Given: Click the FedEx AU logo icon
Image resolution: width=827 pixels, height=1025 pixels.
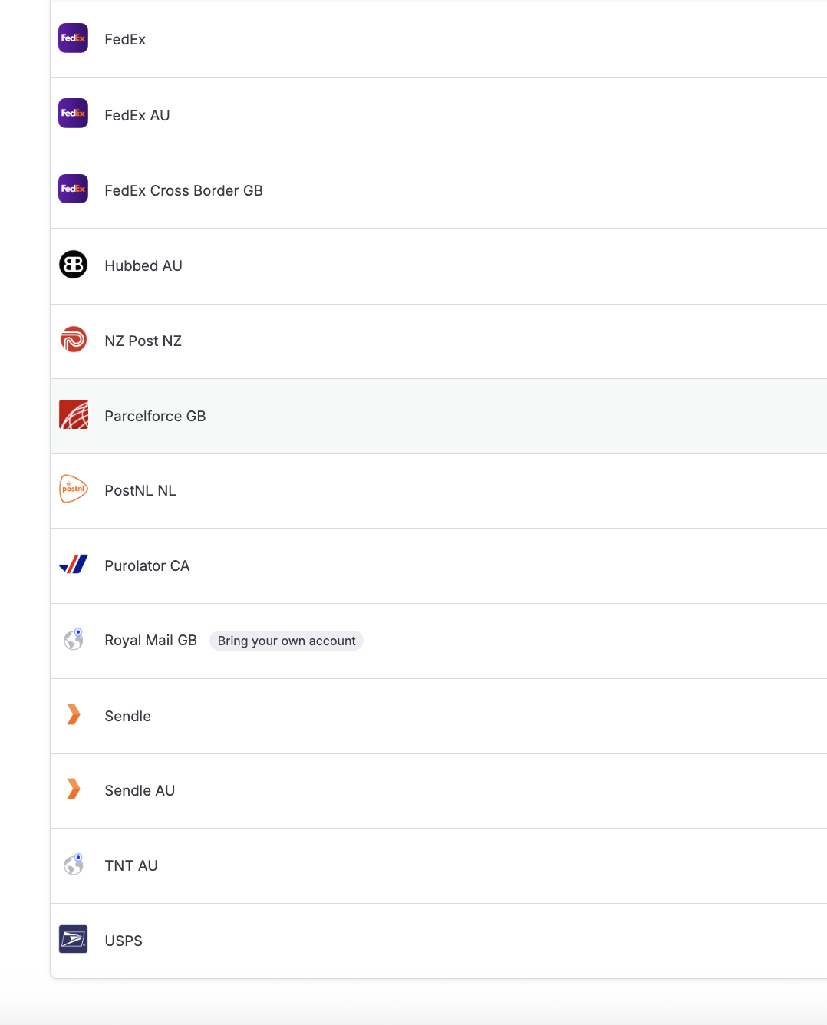Looking at the screenshot, I should pos(74,114).
